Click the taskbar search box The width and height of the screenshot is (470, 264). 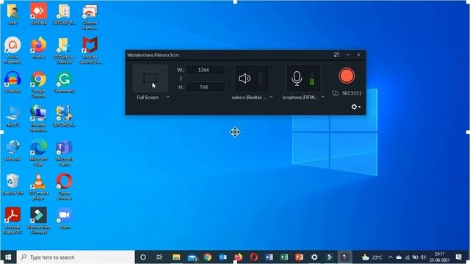76,257
